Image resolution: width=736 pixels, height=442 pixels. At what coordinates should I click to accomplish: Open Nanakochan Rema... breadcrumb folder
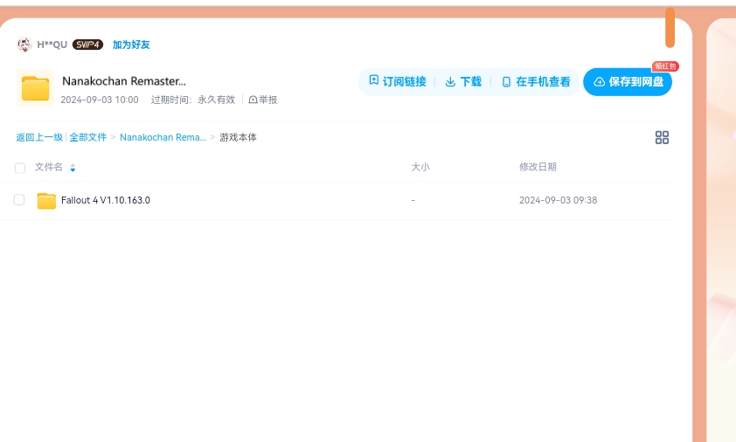163,137
